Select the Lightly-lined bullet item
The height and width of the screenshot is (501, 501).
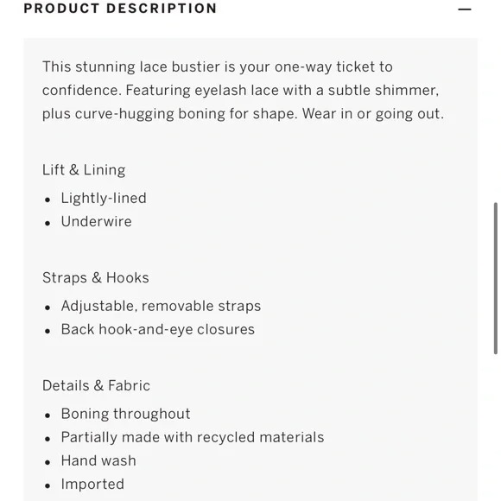[104, 198]
